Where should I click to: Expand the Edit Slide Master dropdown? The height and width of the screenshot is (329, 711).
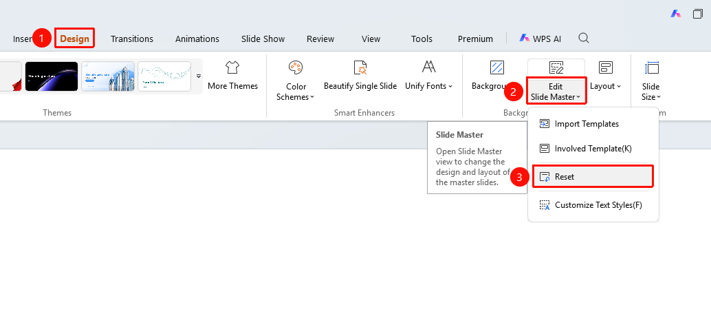[556, 91]
